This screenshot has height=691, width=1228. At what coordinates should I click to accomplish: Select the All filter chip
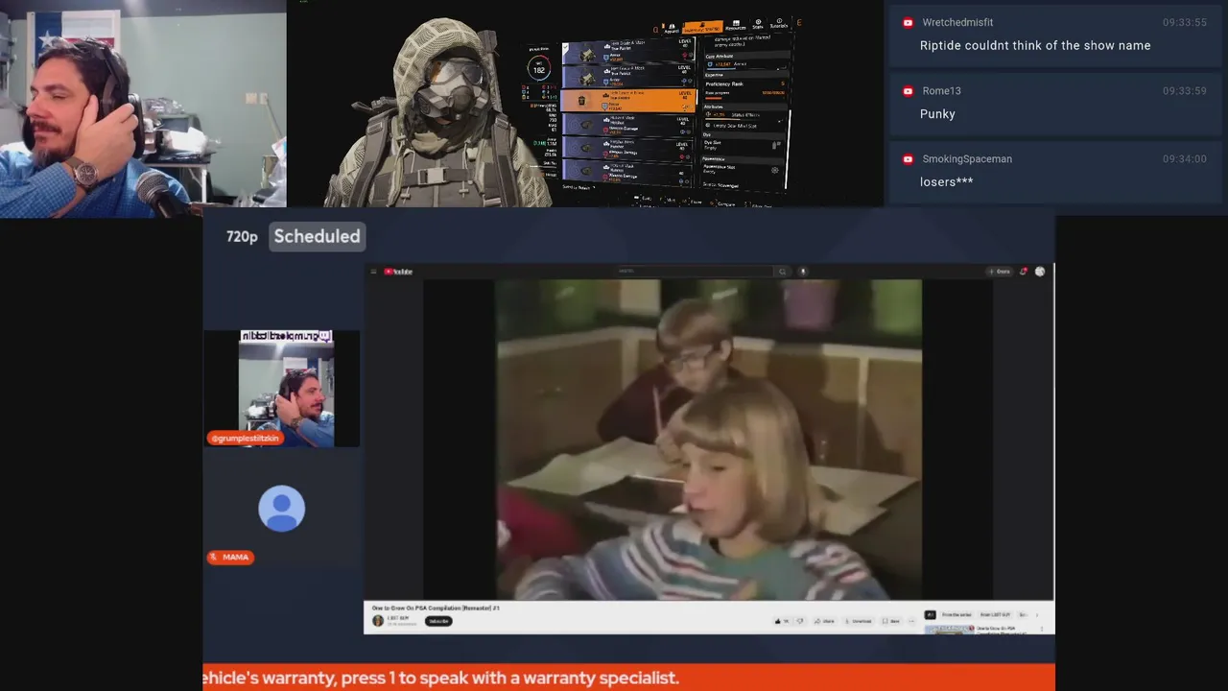coord(929,614)
